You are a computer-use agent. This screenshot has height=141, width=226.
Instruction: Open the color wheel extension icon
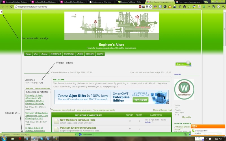tap(165, 6)
